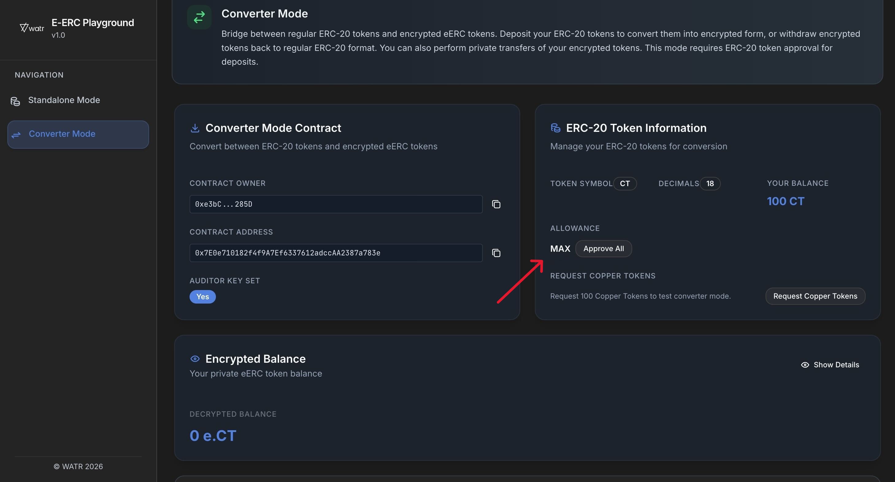Click the green Converter Mode swap icon
Screen dimensions: 895x482
(x=199, y=17)
